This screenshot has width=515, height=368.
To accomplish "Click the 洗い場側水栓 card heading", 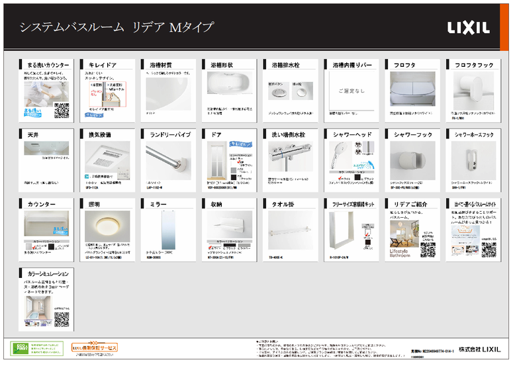I will [x=289, y=135].
